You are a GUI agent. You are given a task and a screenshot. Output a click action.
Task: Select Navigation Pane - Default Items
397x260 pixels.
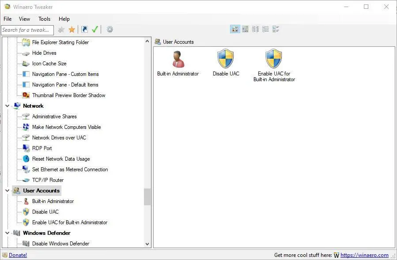[x=65, y=85]
